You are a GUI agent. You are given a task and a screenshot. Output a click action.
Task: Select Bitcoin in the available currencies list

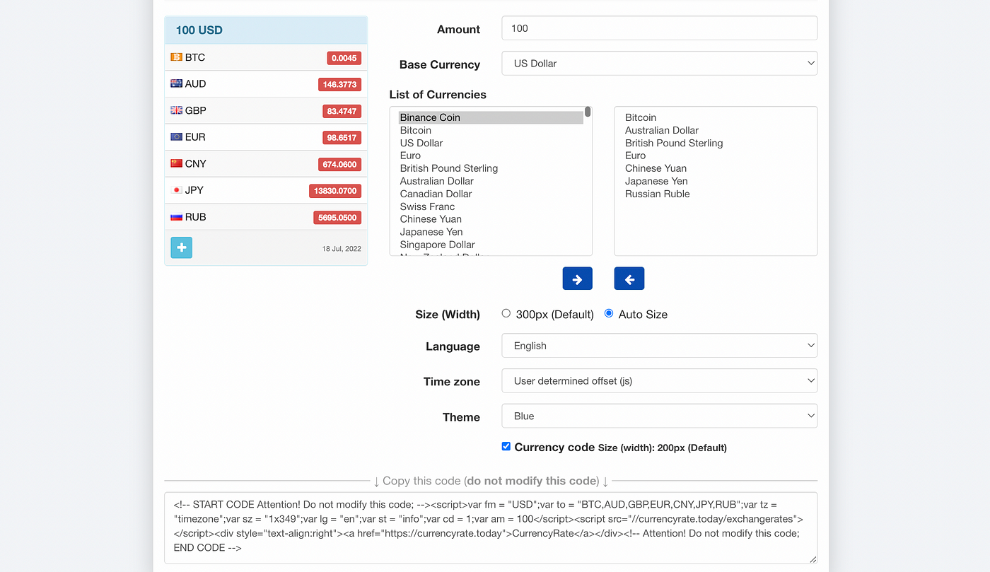pos(491,130)
